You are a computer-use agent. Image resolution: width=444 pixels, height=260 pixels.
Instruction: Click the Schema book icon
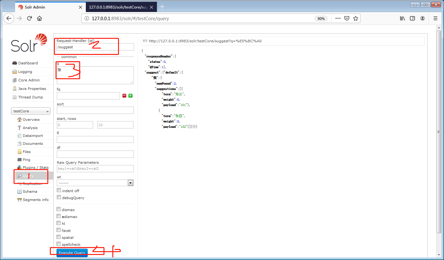[20, 192]
